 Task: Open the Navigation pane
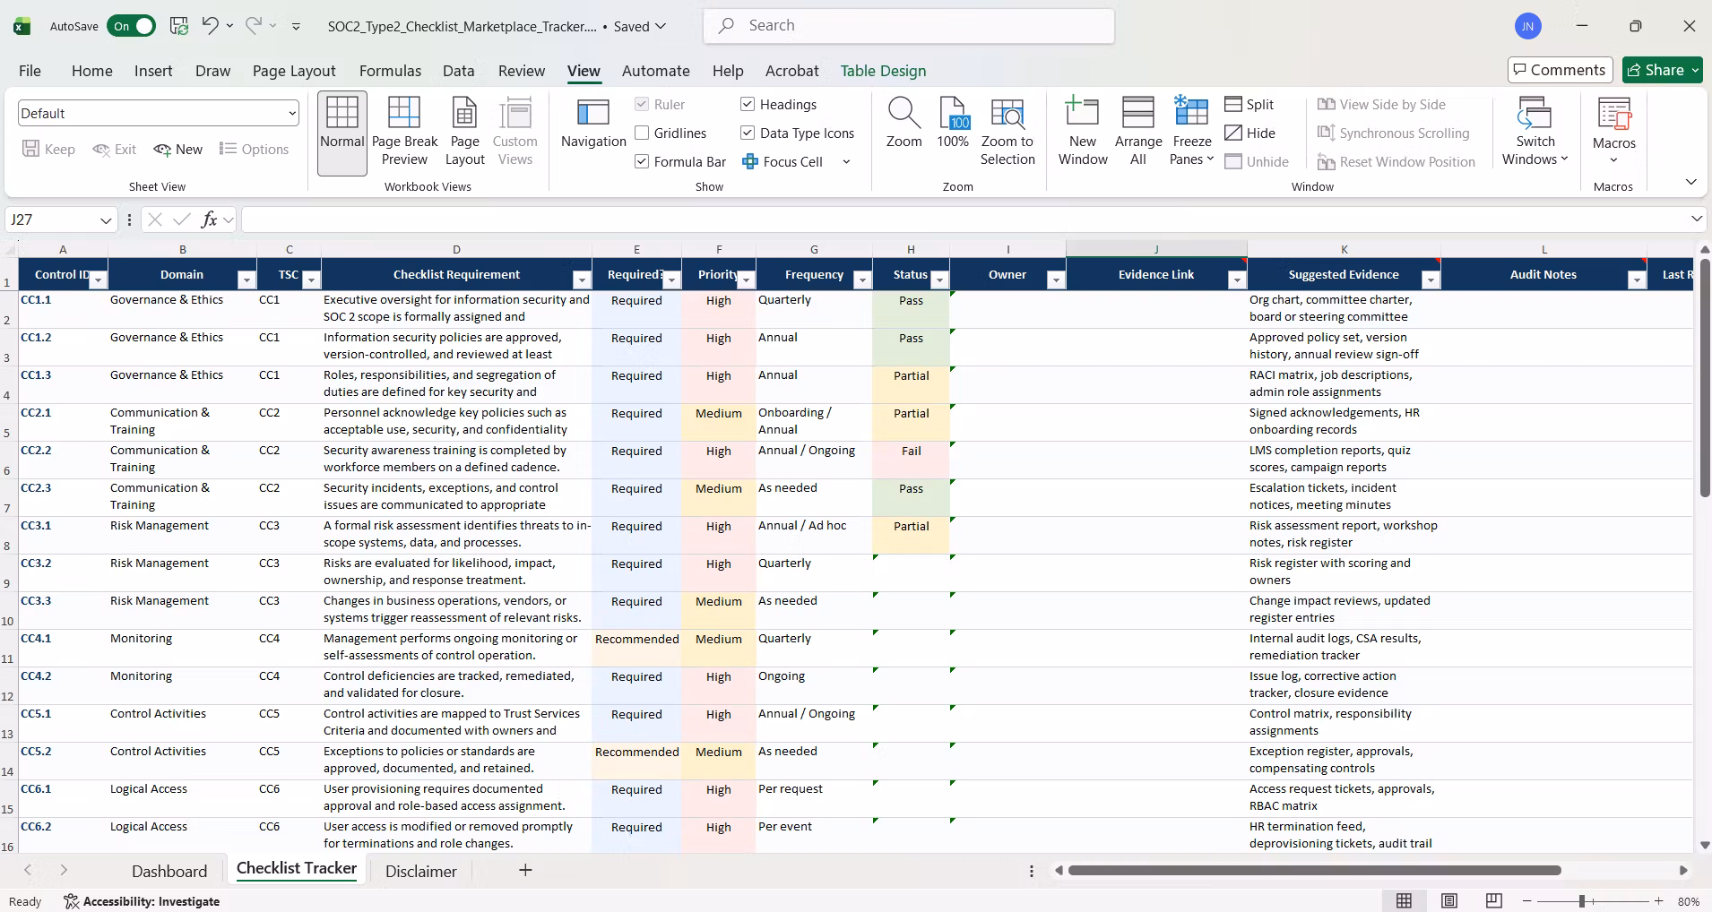tap(593, 124)
